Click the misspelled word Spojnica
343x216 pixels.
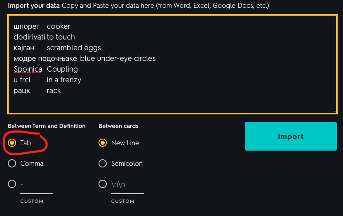click(28, 69)
